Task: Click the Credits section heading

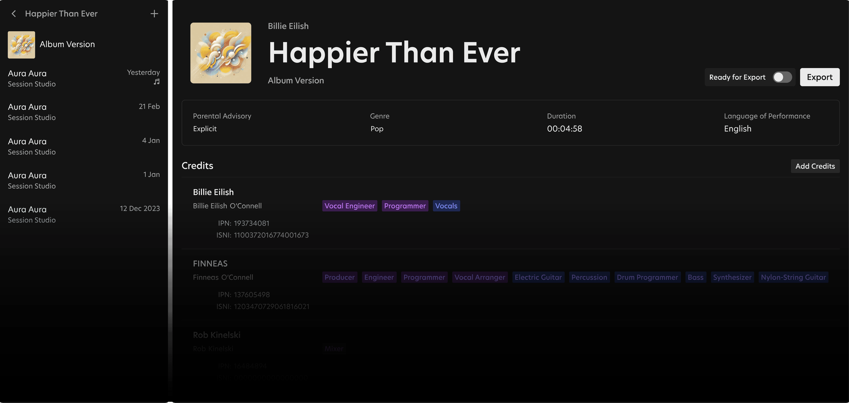Action: click(197, 166)
